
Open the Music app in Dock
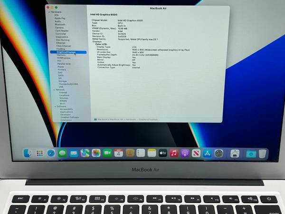click(174, 153)
